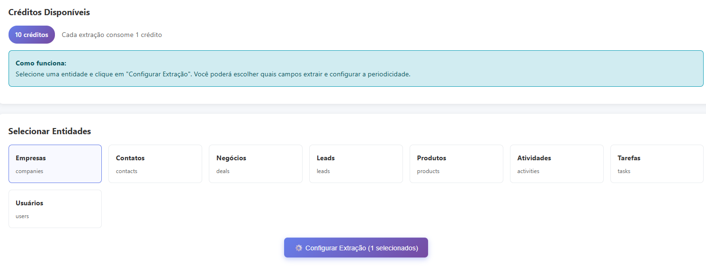Image resolution: width=706 pixels, height=266 pixels.
Task: Choose the Leads entity card
Action: pos(356,164)
